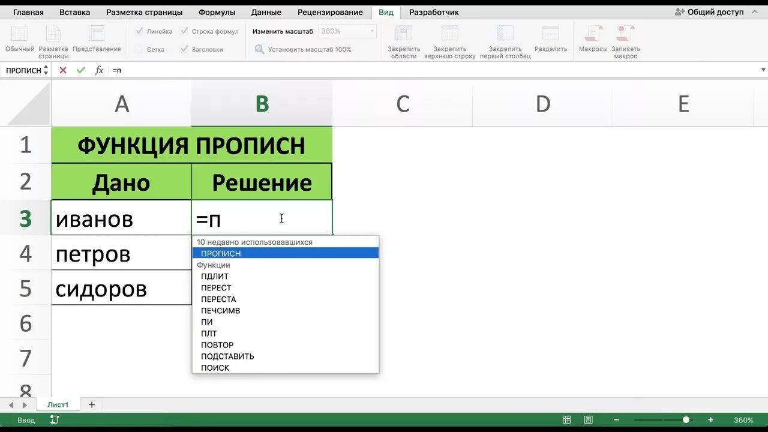Click cell containing сидоров

pos(122,288)
